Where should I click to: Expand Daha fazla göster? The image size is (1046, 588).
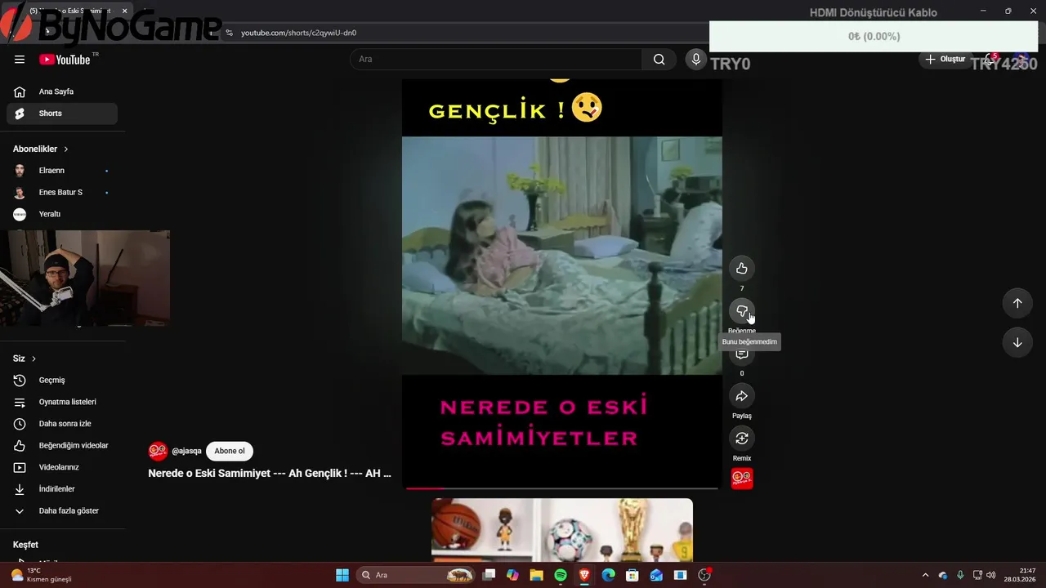[x=62, y=510]
